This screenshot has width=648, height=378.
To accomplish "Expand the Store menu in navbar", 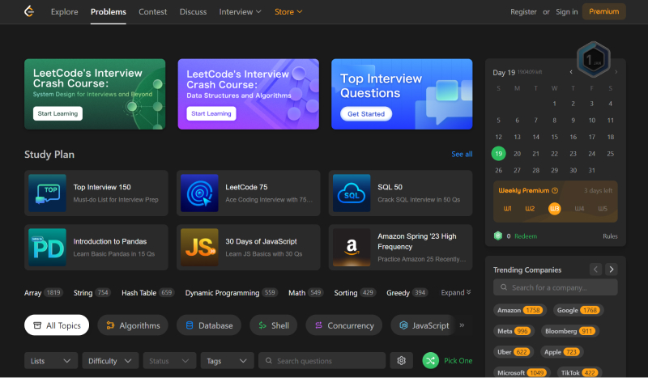I will (x=288, y=11).
